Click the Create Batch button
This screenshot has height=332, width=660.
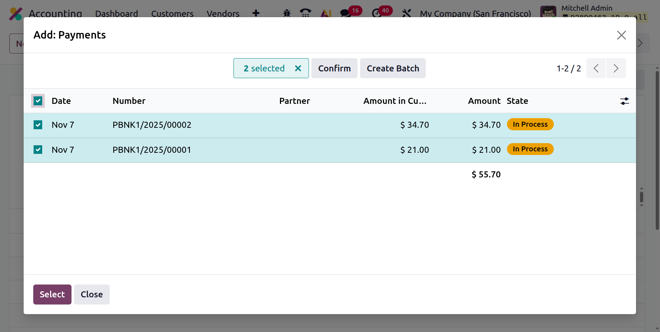click(393, 68)
